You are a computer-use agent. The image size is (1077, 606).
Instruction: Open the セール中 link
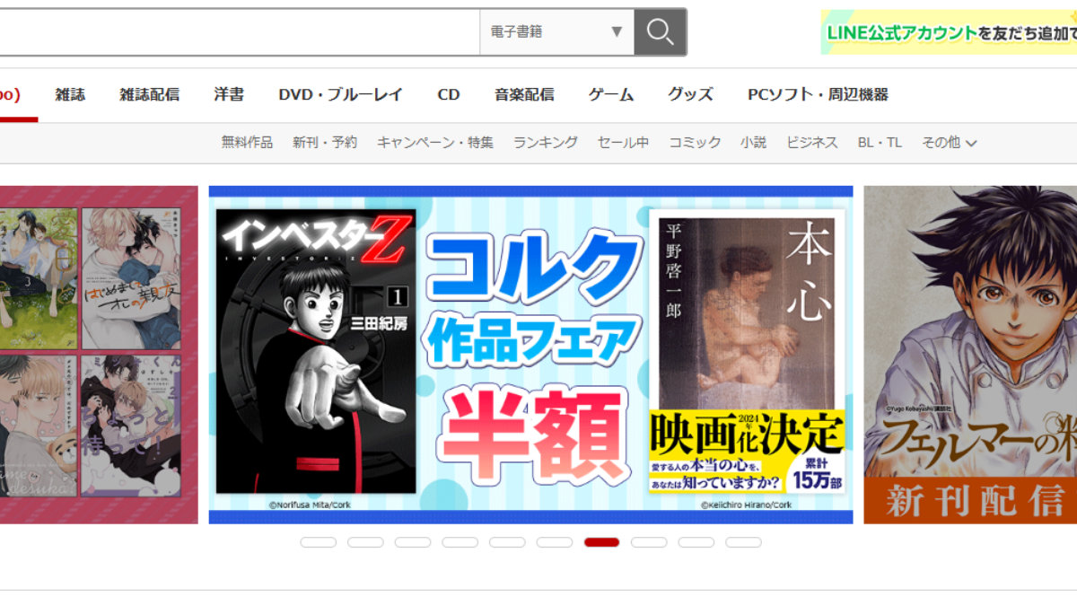(623, 142)
